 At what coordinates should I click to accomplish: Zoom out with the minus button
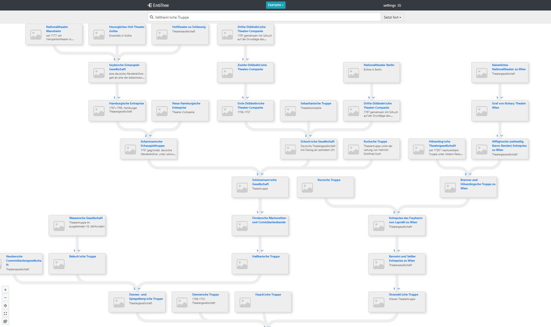(x=6, y=297)
